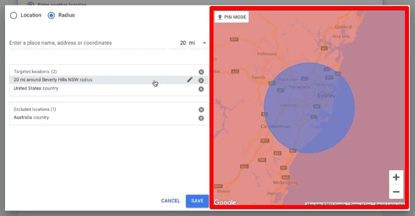Screen dimensions: 415x216
Task: Zoom in on the map
Action: pyautogui.click(x=396, y=177)
